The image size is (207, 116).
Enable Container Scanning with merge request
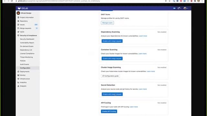point(112,58)
